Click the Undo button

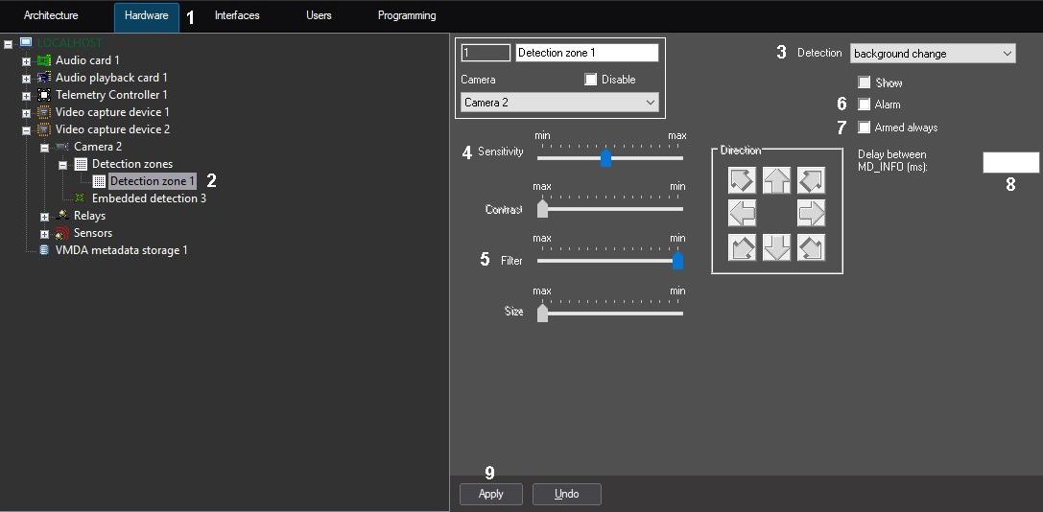(x=567, y=494)
